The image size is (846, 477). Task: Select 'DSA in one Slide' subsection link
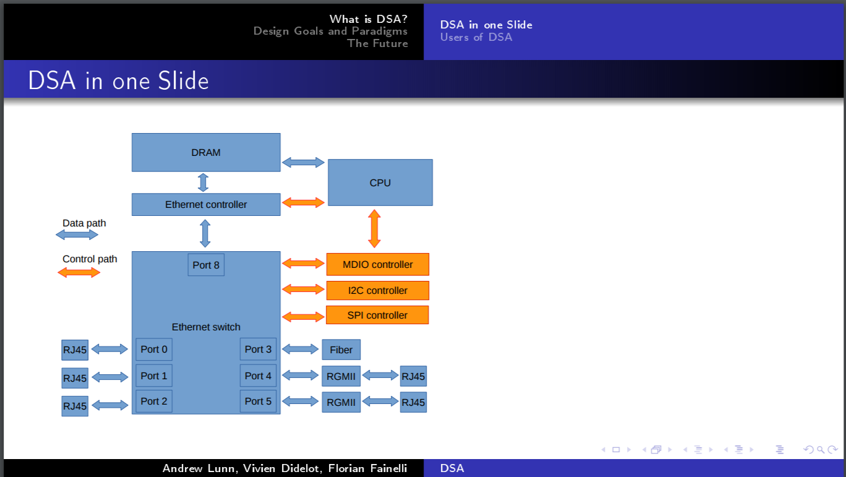tap(486, 25)
